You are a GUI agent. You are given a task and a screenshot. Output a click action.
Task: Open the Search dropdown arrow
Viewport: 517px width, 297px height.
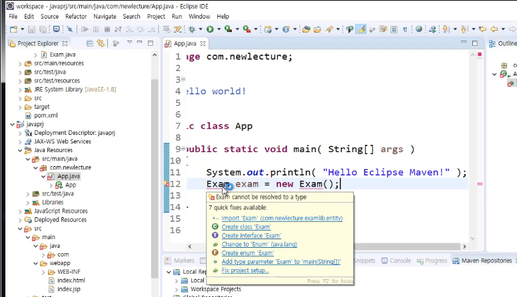[338, 29]
